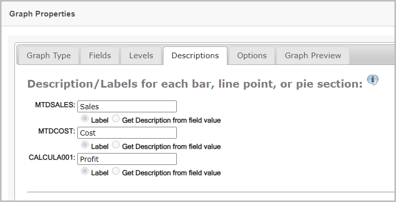Go to the Levels tab
Screen dimensions: 396x202
click(x=141, y=56)
